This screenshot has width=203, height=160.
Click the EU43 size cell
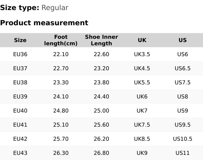pyautogui.click(x=20, y=153)
